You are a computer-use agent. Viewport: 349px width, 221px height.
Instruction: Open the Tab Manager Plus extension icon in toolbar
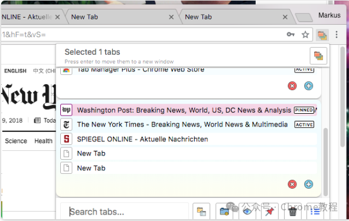322,35
